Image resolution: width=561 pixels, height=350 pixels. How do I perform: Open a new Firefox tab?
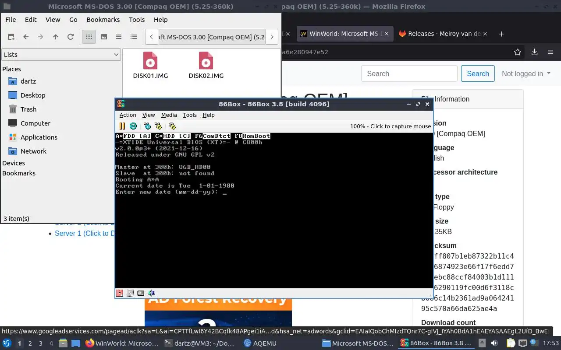point(502,34)
